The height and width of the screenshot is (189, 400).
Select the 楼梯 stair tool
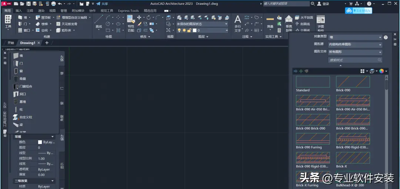42,24
